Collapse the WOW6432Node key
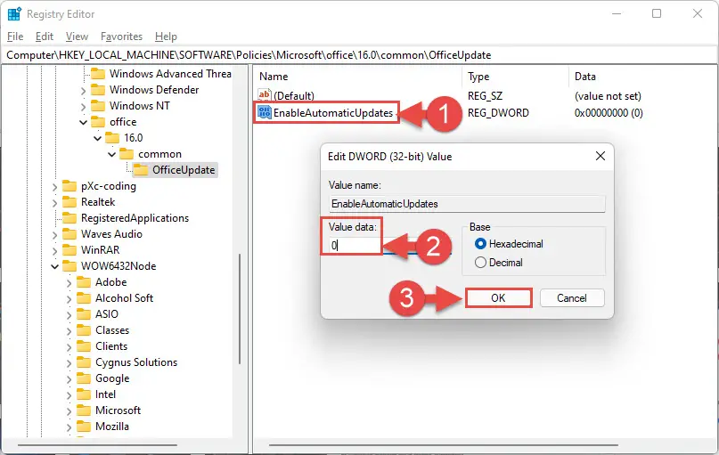Screen dimensions: 719x455 (x=54, y=266)
